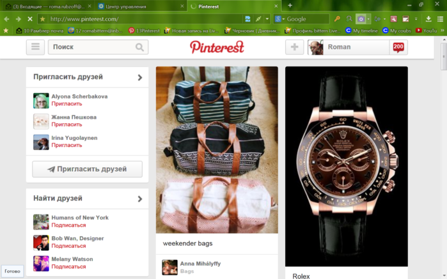Viewport: 447px width, 279px height.
Task: Close the Центр управления tab
Action: pos(182,6)
